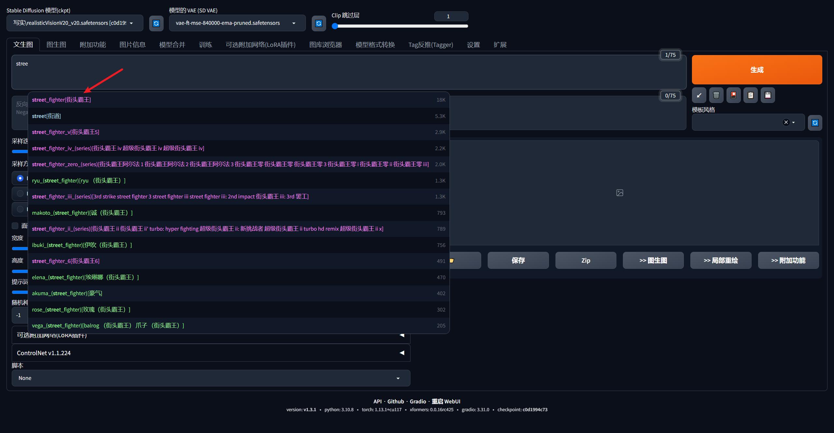The height and width of the screenshot is (433, 834).
Task: Click the red card extra networks icon
Action: [x=733, y=95]
